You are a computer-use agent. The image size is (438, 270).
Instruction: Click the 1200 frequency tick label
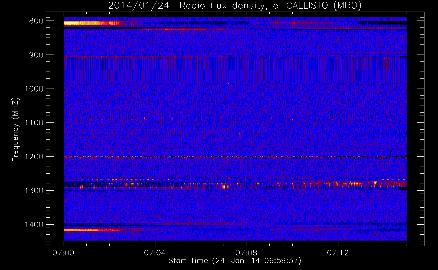point(34,157)
